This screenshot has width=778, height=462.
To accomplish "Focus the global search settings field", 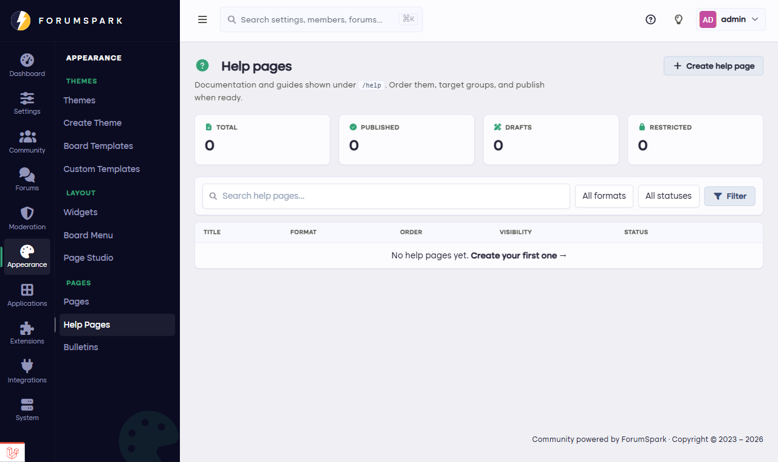I will pyautogui.click(x=321, y=19).
